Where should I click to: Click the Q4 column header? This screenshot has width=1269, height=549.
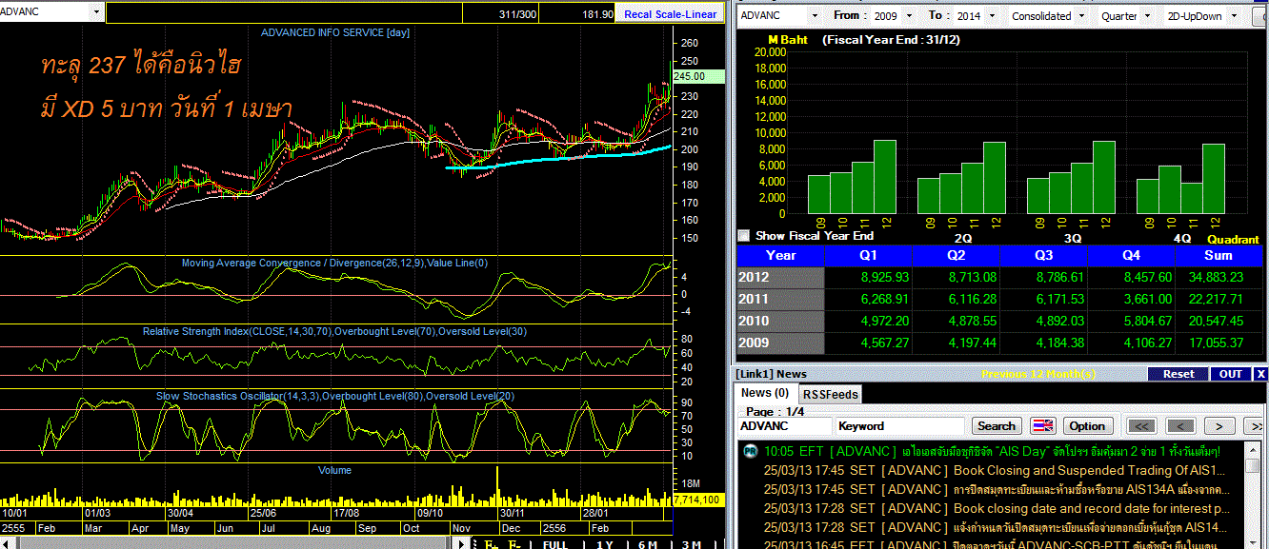(x=1131, y=255)
